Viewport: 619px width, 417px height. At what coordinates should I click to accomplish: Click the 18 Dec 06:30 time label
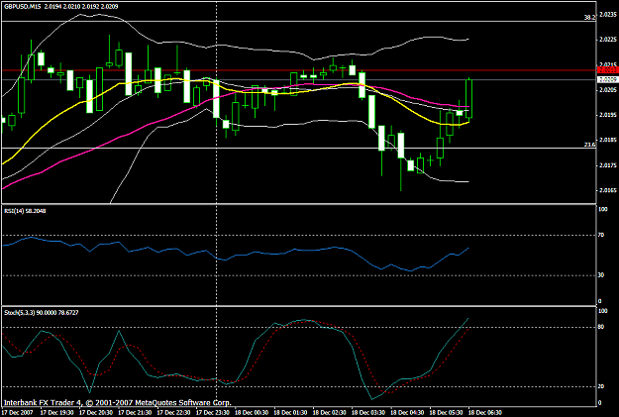[485, 413]
